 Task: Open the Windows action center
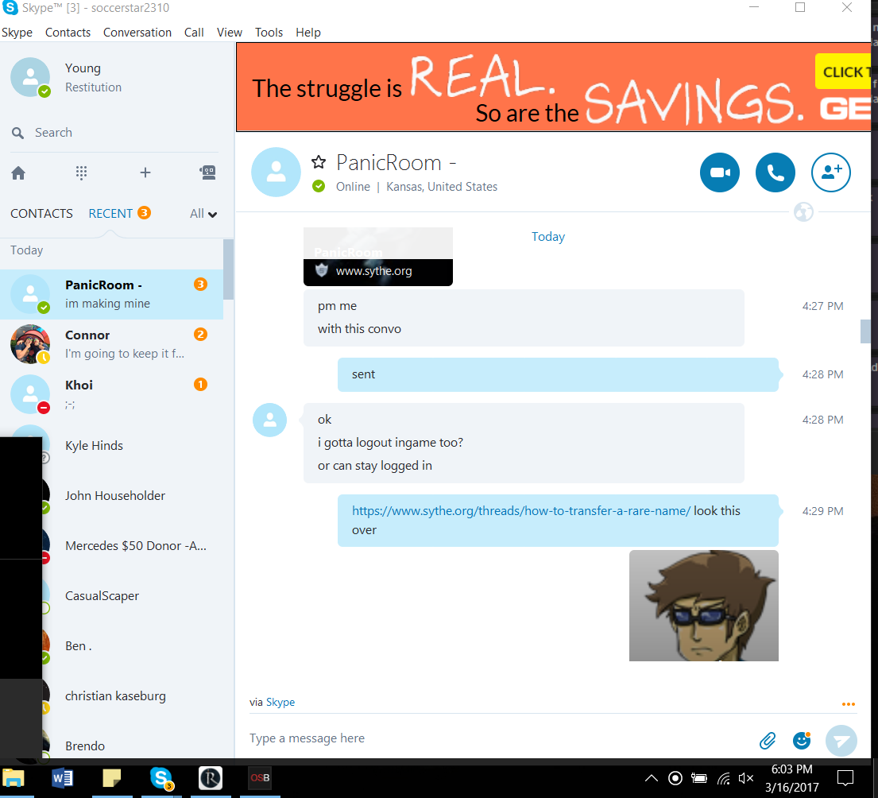coord(845,778)
